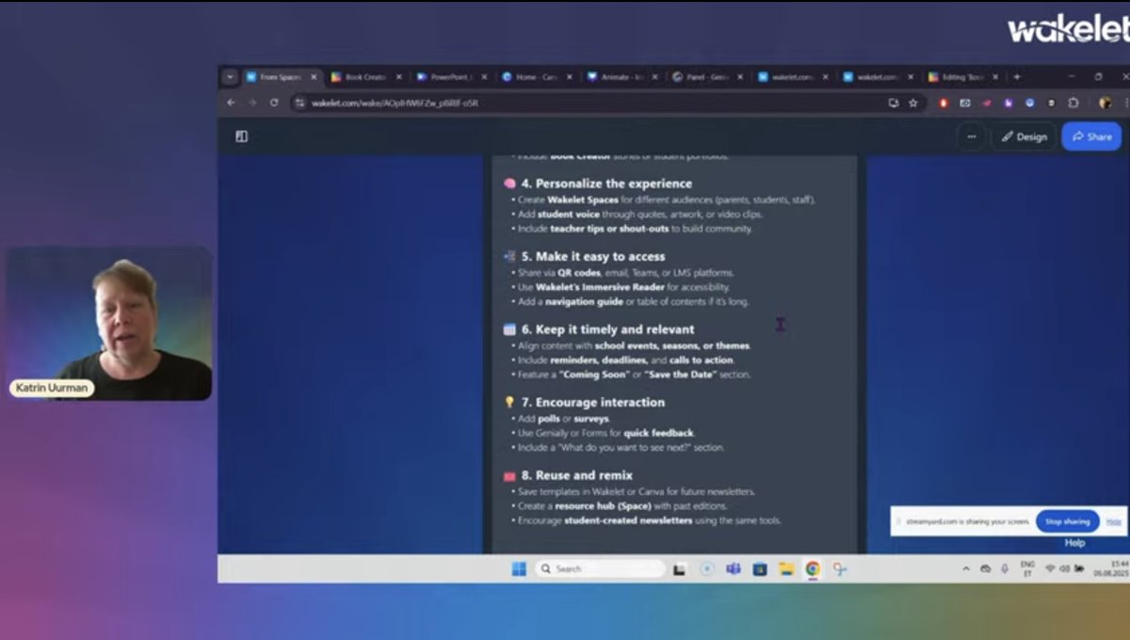Click heading '7. Encourage interaction'
The image size is (1130, 640).
(x=592, y=402)
